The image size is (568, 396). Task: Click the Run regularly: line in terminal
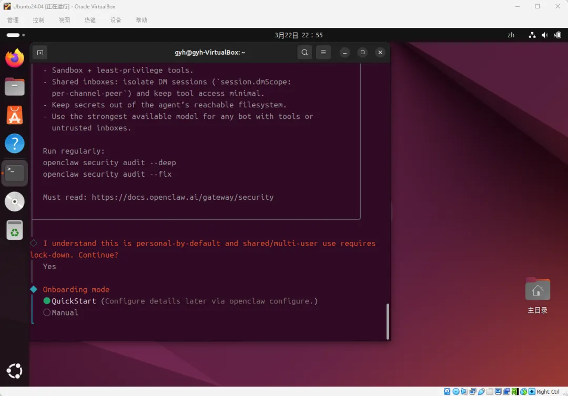click(x=74, y=151)
